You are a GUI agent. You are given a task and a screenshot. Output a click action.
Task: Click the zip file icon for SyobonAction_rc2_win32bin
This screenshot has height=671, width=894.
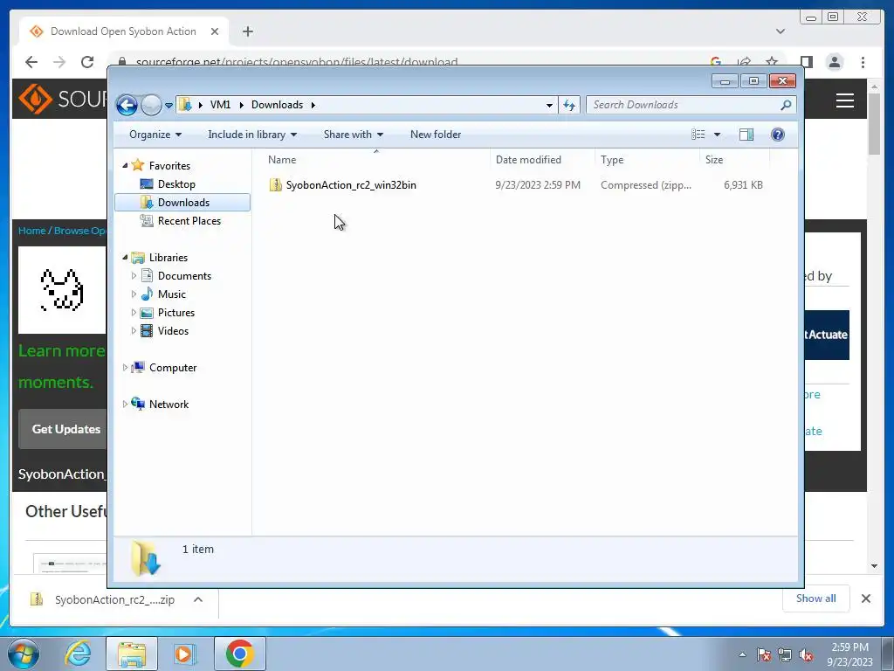(275, 185)
